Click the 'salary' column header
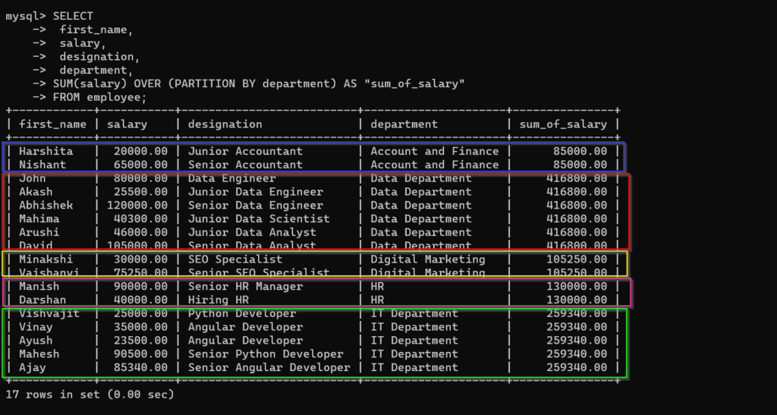The width and height of the screenshot is (777, 415). tap(127, 124)
